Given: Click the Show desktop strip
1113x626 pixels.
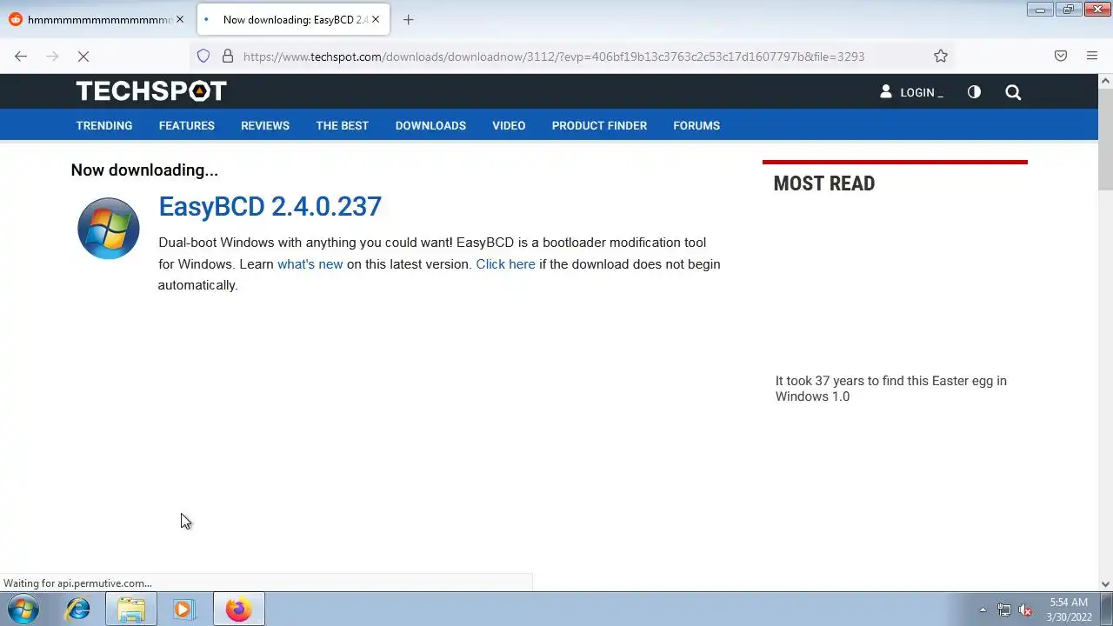Looking at the screenshot, I should 1106,609.
